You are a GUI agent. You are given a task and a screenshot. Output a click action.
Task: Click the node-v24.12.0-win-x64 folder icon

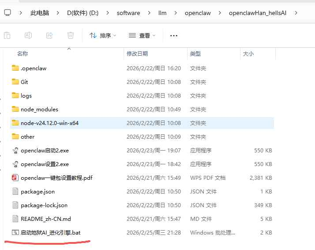tap(15, 123)
